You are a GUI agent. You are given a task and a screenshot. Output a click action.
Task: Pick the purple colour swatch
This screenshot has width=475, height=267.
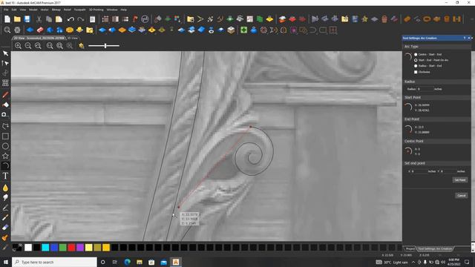coord(80,248)
